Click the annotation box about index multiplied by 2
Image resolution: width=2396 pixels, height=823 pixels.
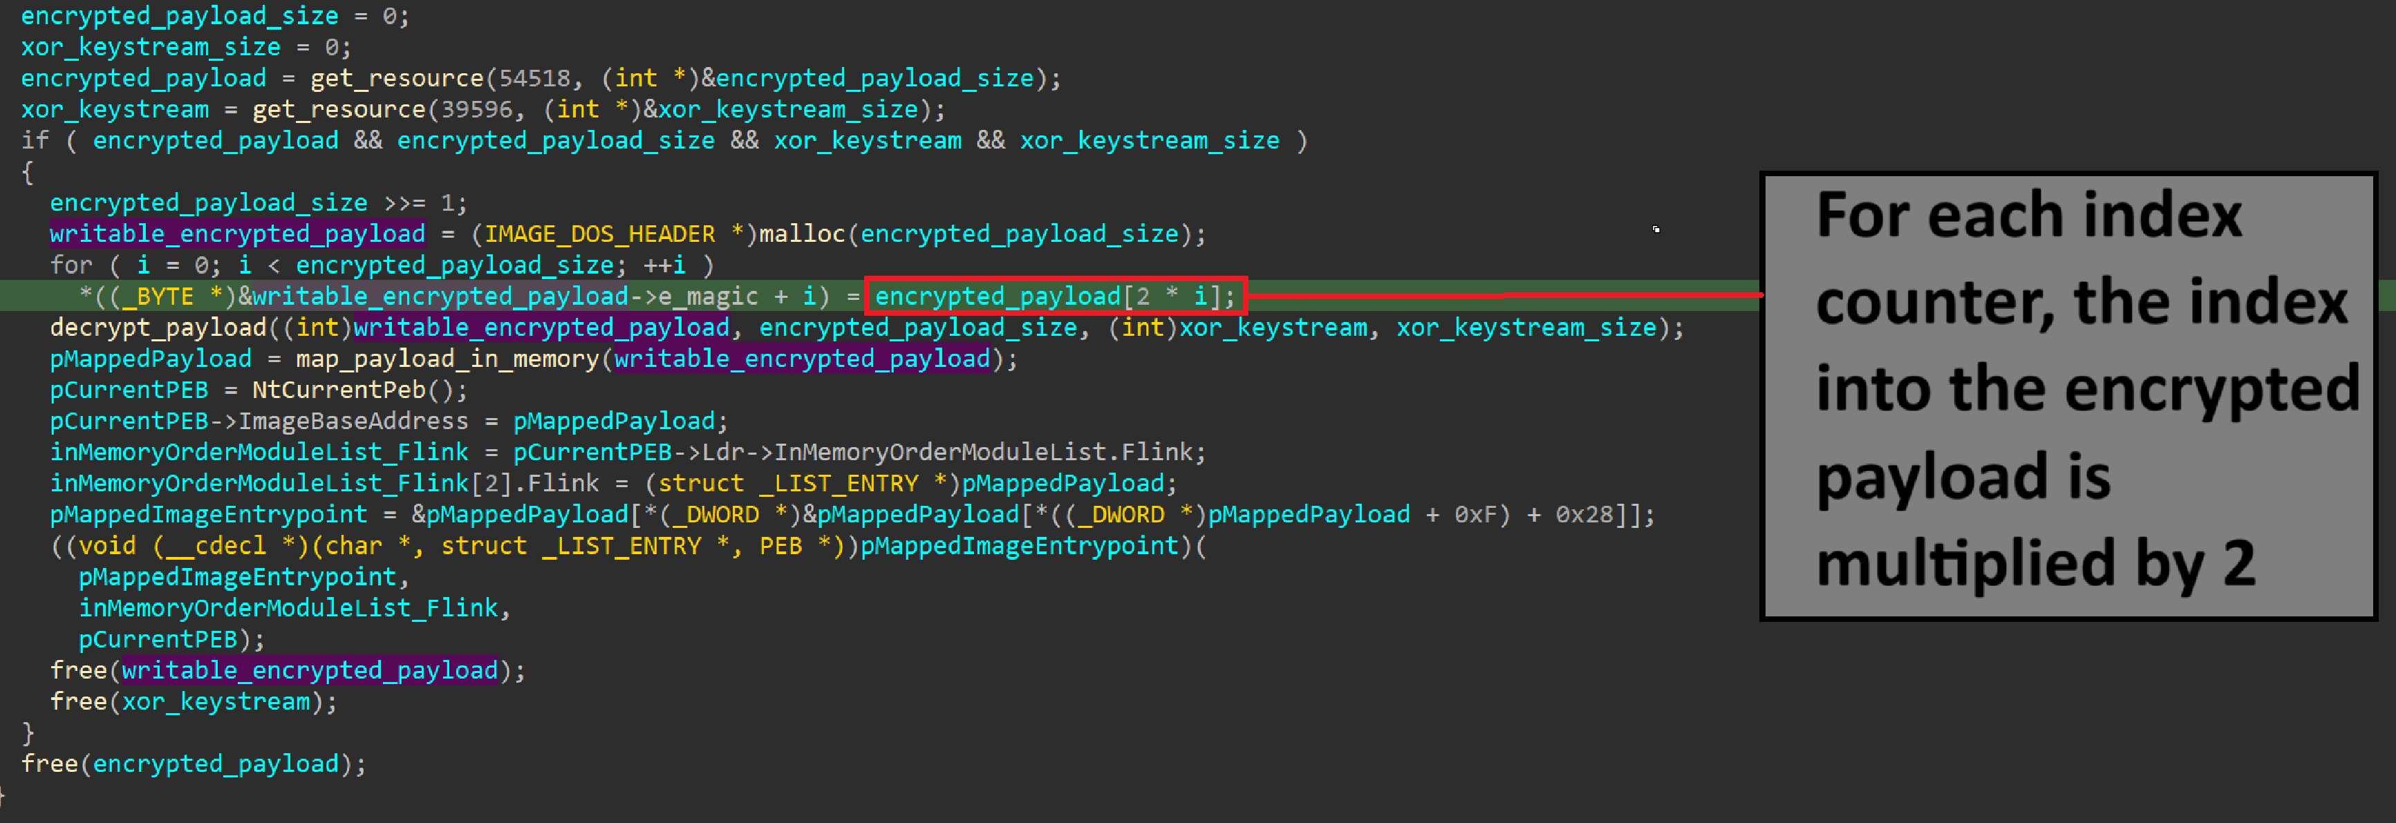point(2068,396)
